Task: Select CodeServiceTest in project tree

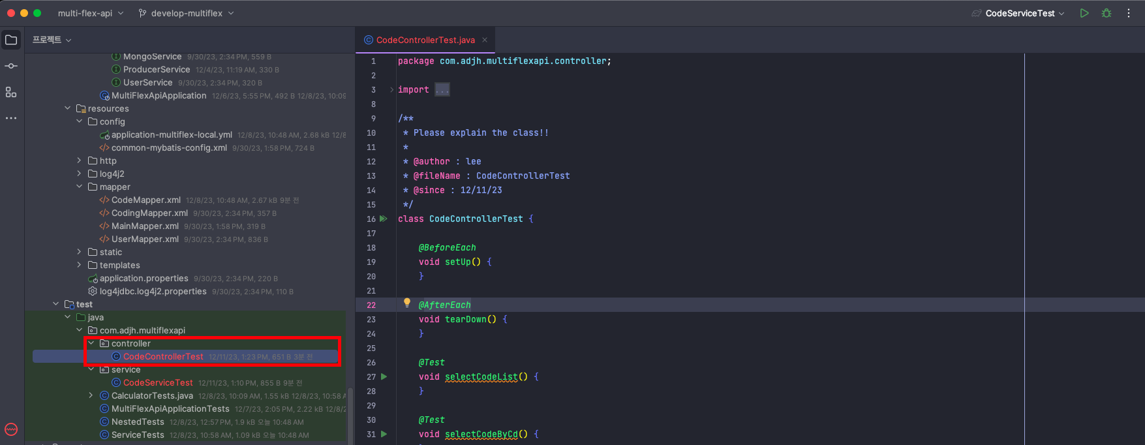Action: [158, 382]
